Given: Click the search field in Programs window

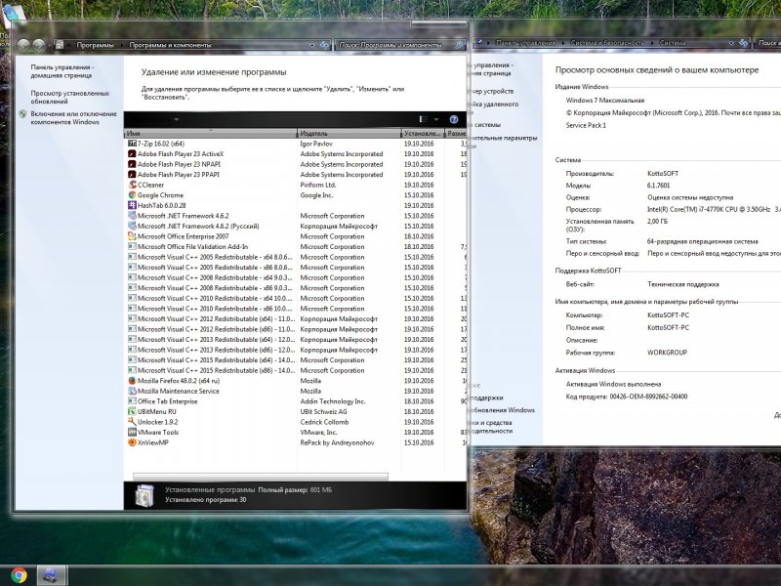Looking at the screenshot, I should click(x=395, y=45).
